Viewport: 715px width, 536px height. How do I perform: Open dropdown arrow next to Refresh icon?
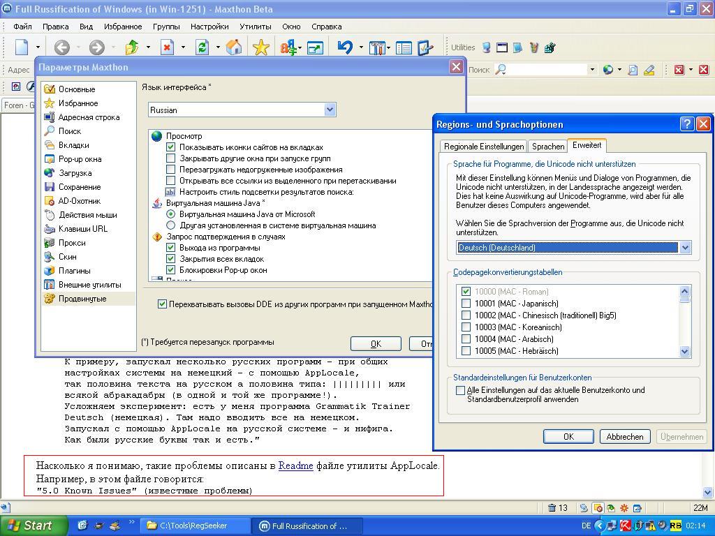218,47
